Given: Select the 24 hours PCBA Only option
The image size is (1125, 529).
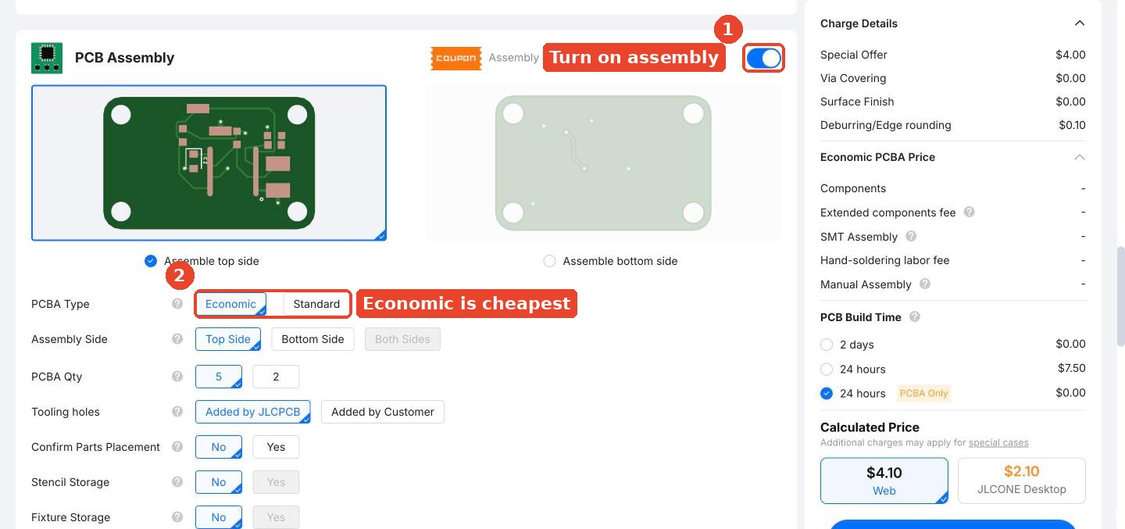Looking at the screenshot, I should click(x=827, y=393).
